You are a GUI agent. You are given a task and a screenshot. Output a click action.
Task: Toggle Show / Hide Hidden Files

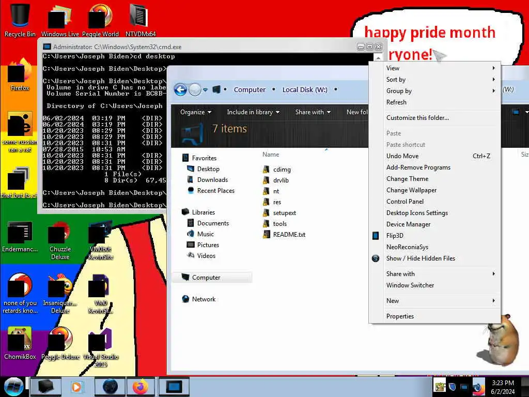point(434,258)
